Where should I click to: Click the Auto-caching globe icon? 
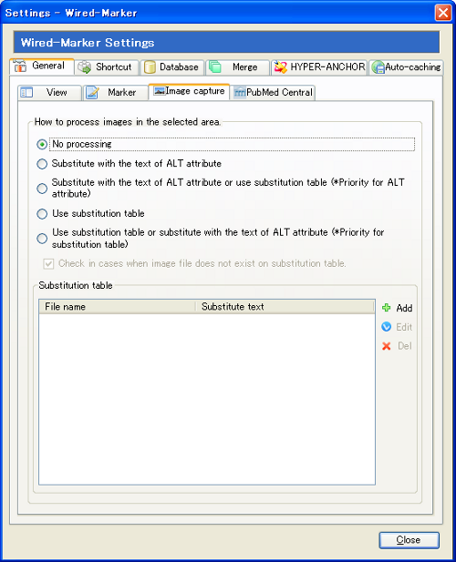378,67
